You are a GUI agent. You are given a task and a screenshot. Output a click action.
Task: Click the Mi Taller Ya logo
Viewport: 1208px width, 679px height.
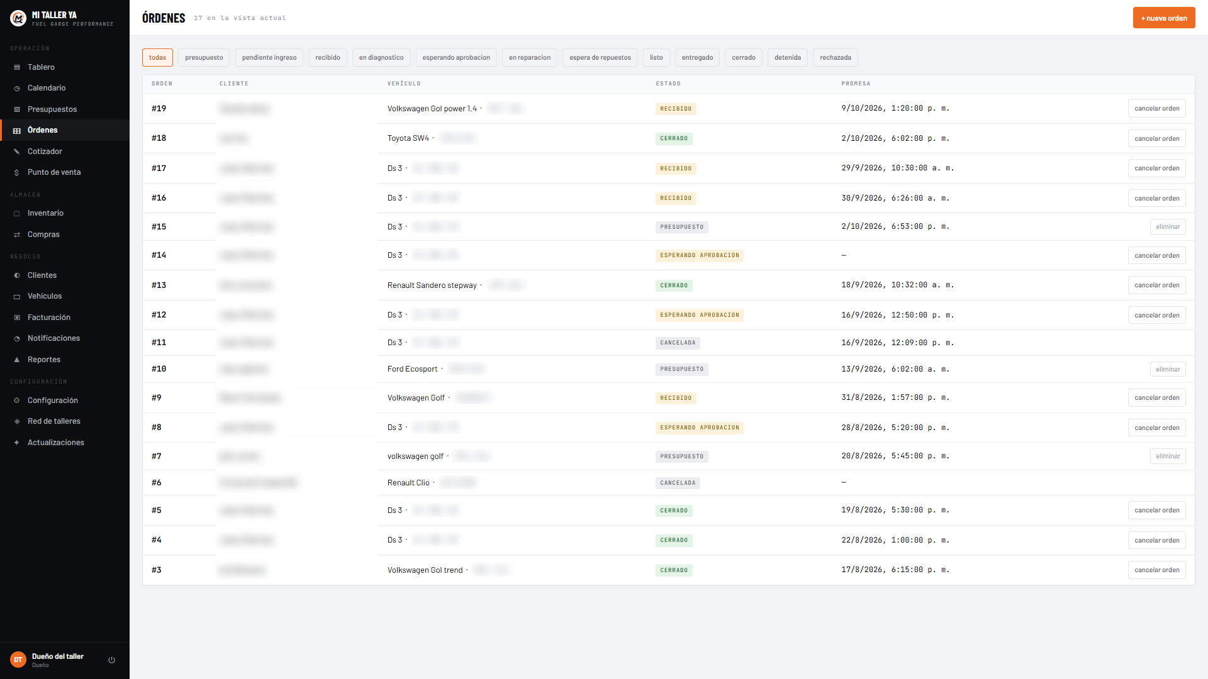pos(18,19)
